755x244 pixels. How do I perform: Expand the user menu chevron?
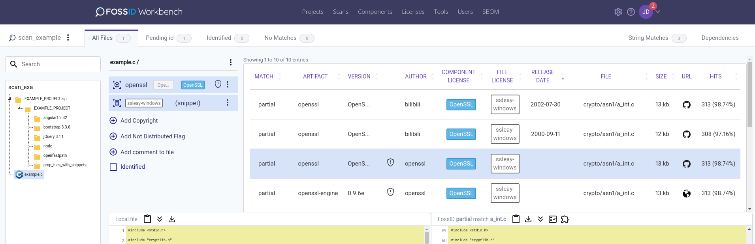pos(658,11)
